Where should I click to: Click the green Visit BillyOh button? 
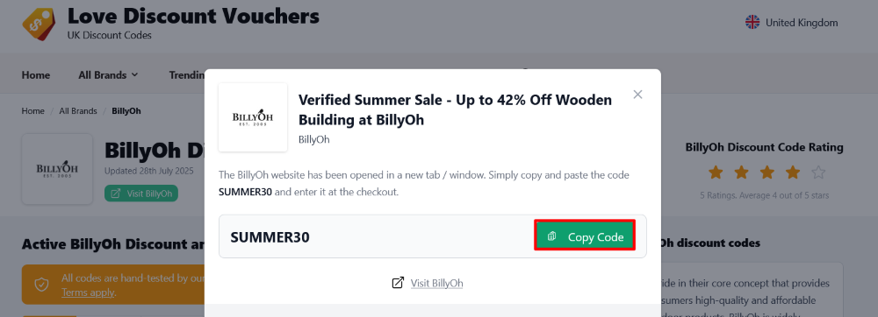click(141, 194)
